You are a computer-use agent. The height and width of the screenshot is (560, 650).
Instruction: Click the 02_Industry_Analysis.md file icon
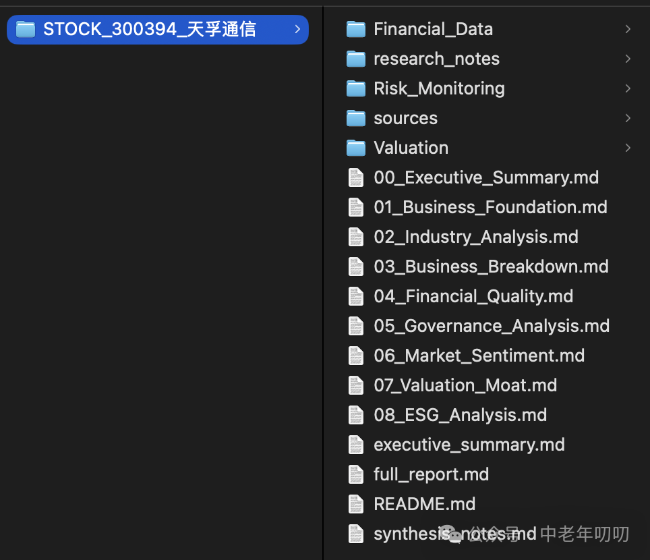[x=355, y=237]
